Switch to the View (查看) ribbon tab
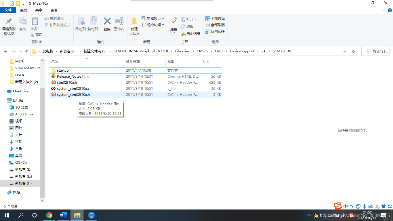Viewport: 393px width, 221px height. coord(54,10)
